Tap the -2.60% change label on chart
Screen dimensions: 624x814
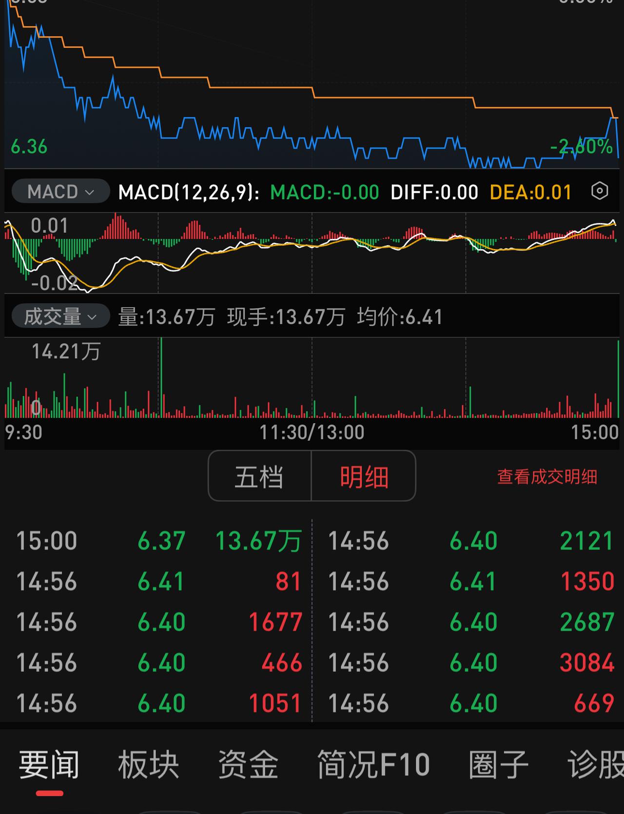tap(581, 146)
